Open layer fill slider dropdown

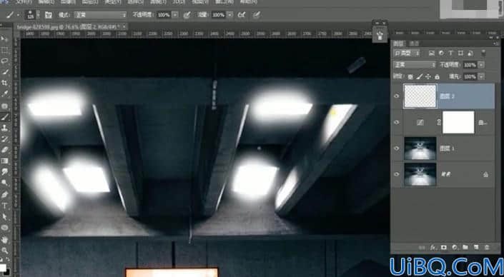481,76
